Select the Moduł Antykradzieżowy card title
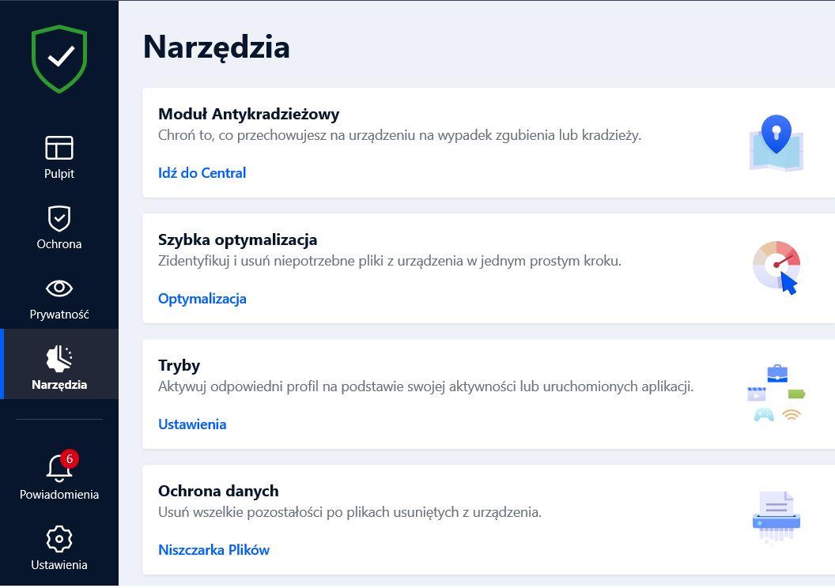This screenshot has height=588, width=835. pyautogui.click(x=249, y=114)
